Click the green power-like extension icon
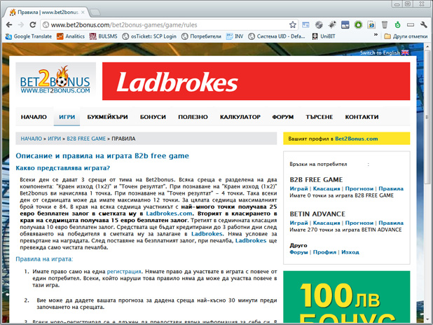This screenshot has width=433, height=325. pos(397,25)
